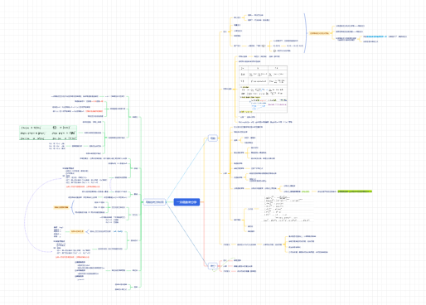Image resolution: width=426 pixels, height=305 pixels.
Task: Select the orange highlighted node beside blue angle bracket
Action: pyautogui.click(x=77, y=231)
